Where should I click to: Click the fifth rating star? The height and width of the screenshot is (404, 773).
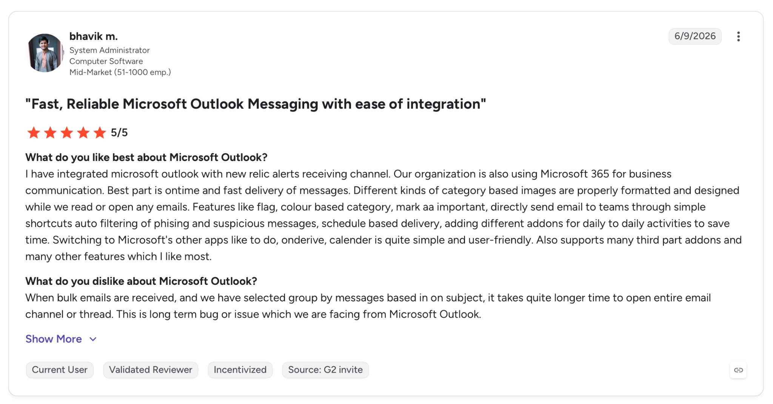click(x=100, y=133)
